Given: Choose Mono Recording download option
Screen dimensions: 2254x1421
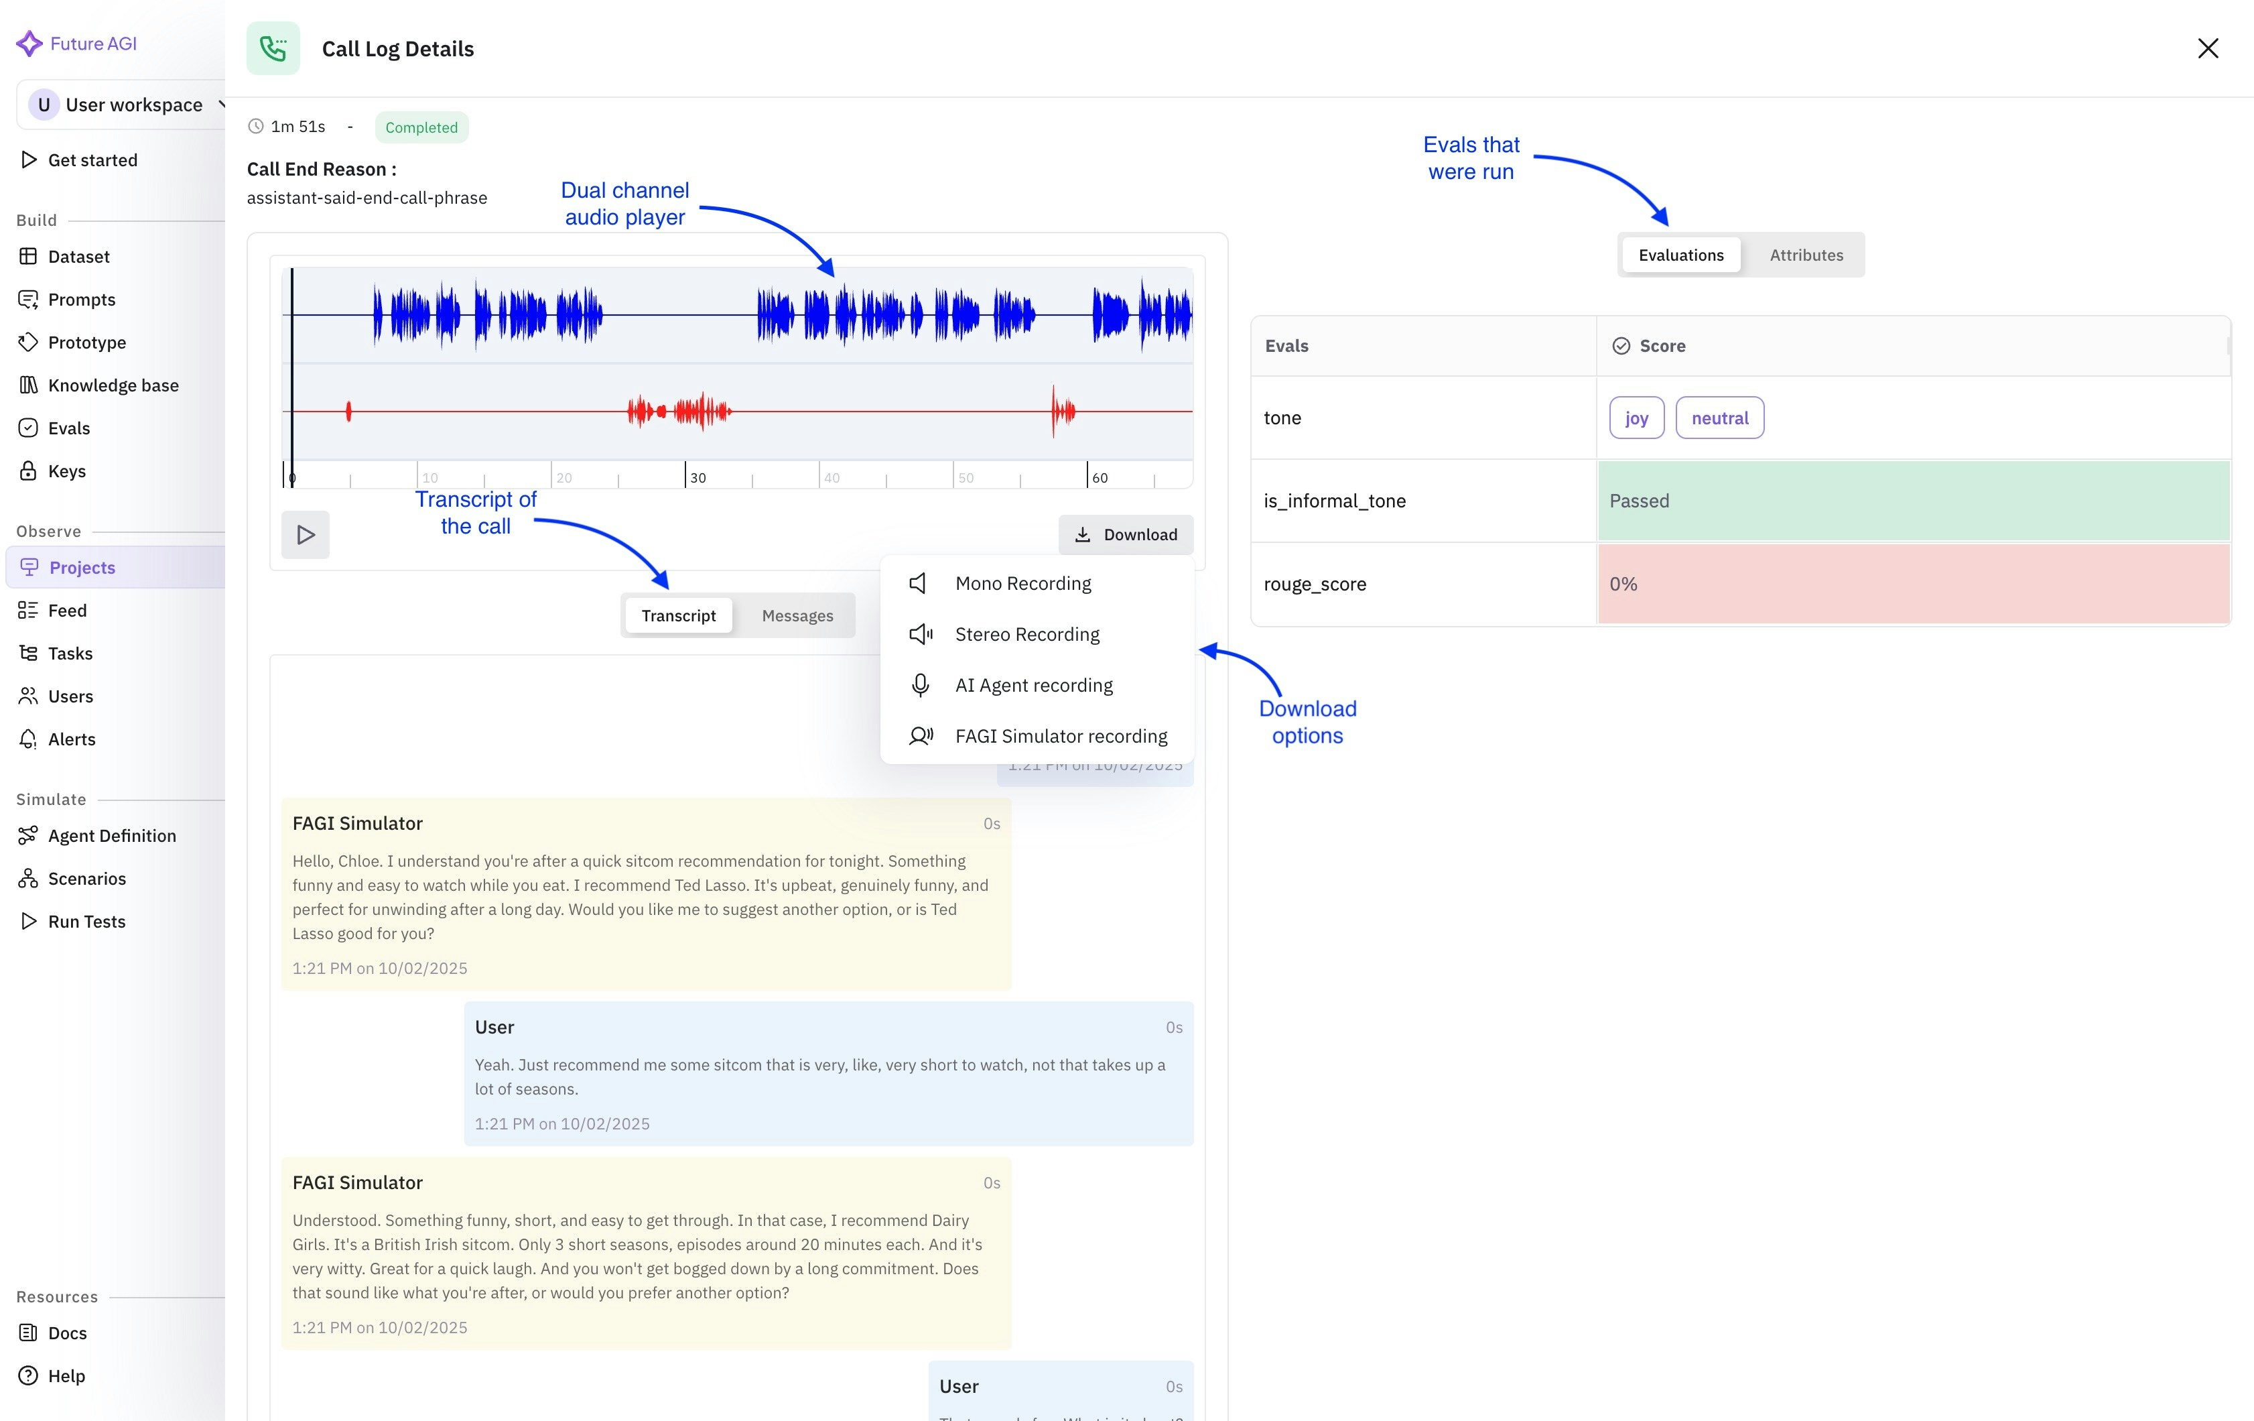Looking at the screenshot, I should pyautogui.click(x=1022, y=583).
